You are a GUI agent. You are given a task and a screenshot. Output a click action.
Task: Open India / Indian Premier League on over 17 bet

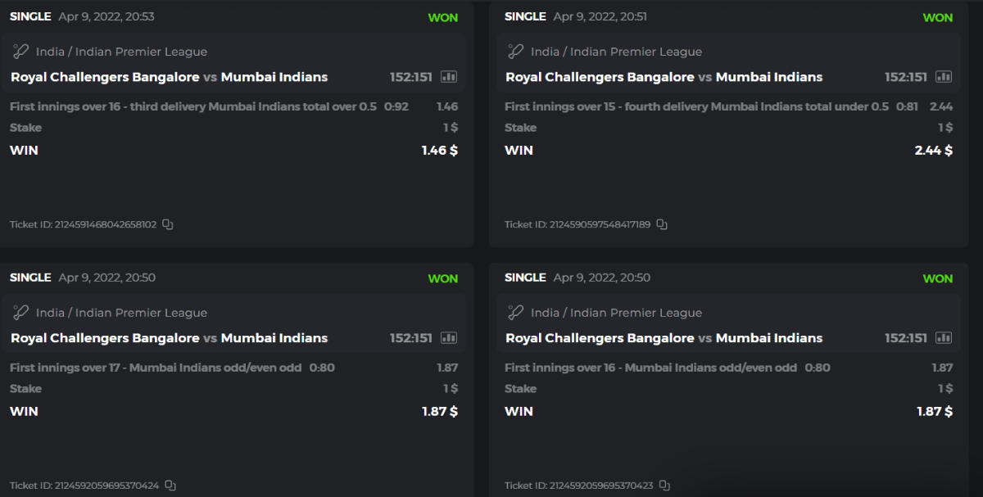[121, 313]
